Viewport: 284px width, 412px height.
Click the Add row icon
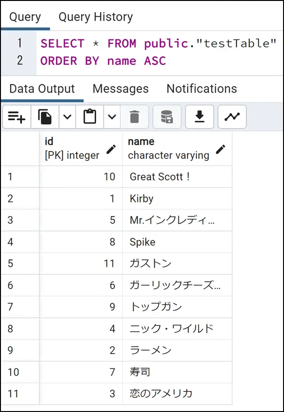[x=16, y=117]
